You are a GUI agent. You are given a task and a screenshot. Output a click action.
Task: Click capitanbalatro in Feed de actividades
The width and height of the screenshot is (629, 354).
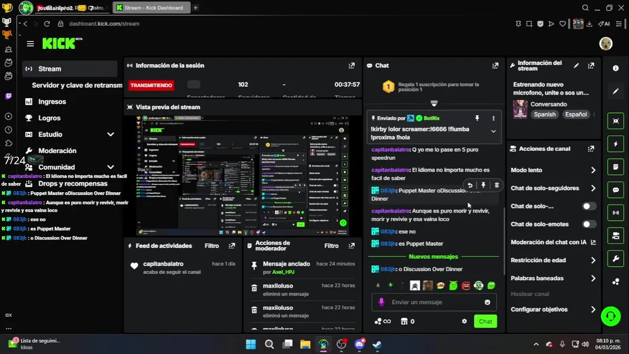[163, 264]
